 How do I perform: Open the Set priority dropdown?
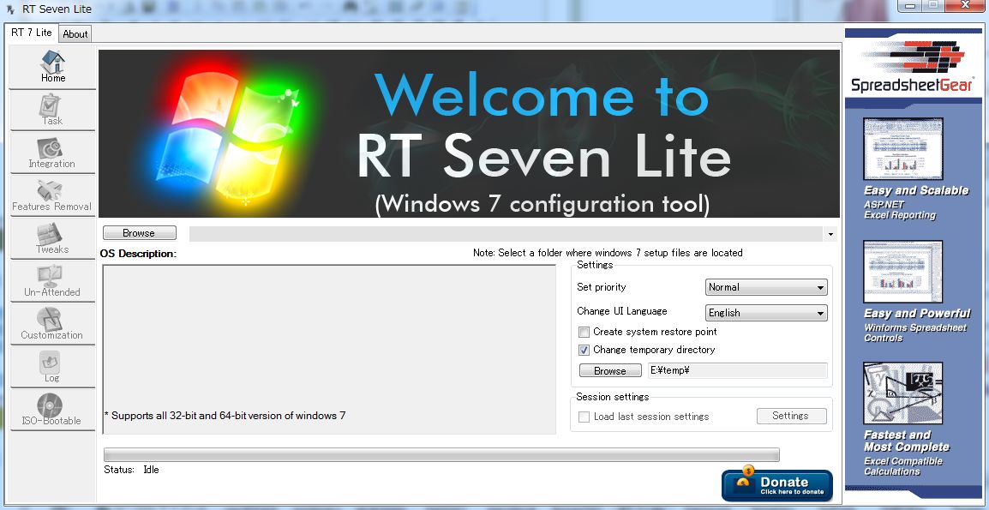click(766, 287)
